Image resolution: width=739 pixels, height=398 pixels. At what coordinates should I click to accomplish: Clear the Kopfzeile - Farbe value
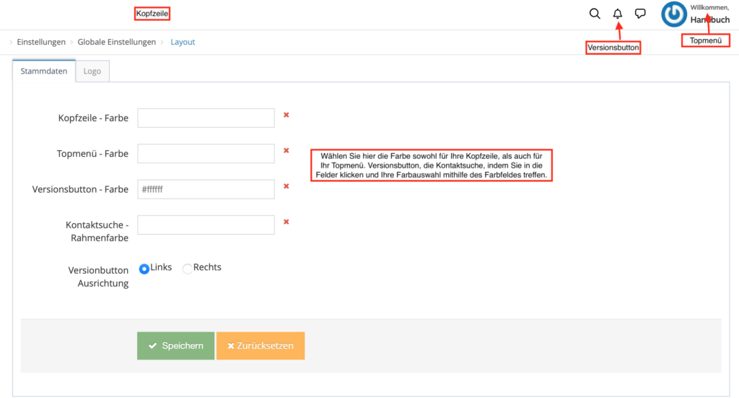[286, 115]
